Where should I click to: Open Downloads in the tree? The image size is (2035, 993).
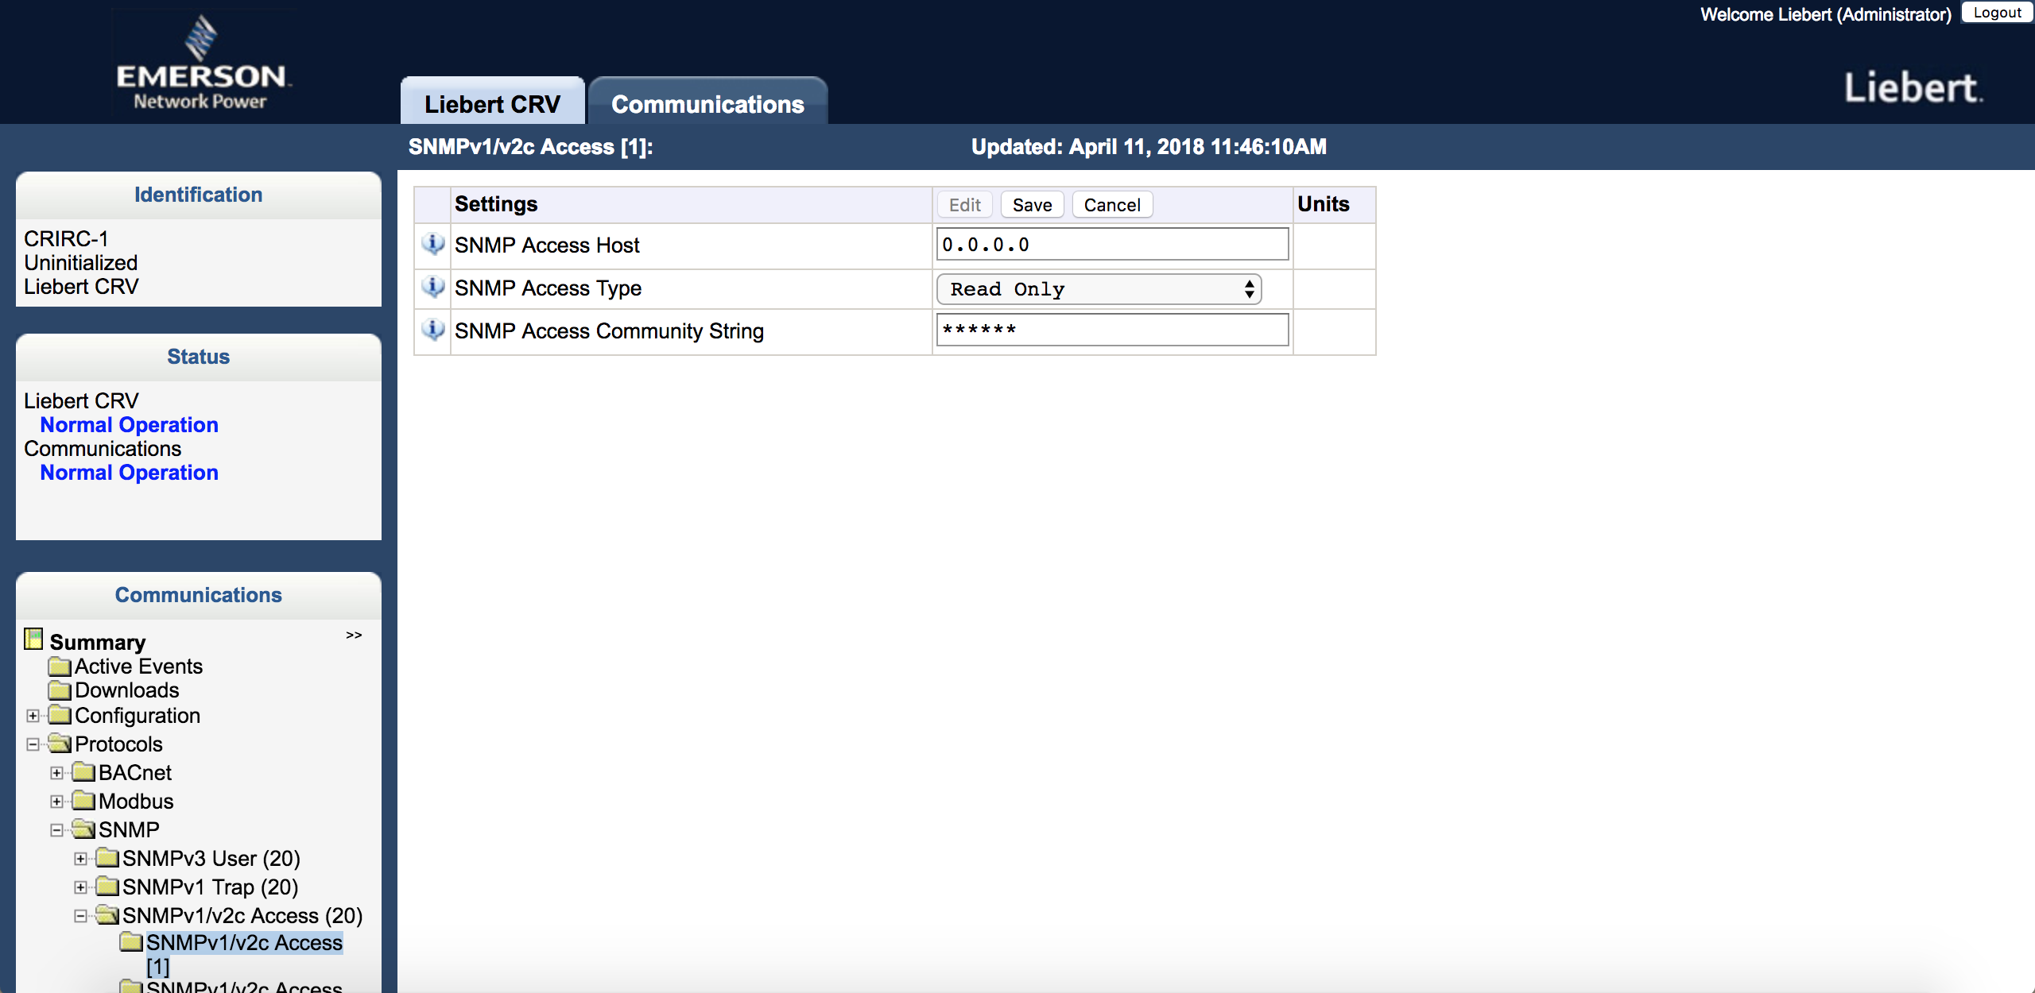(x=127, y=690)
